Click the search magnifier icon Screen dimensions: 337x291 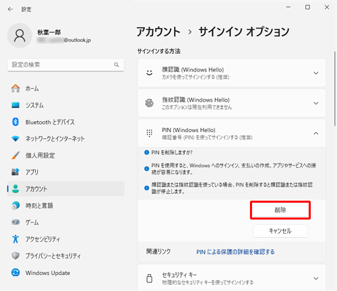pyautogui.click(x=117, y=65)
